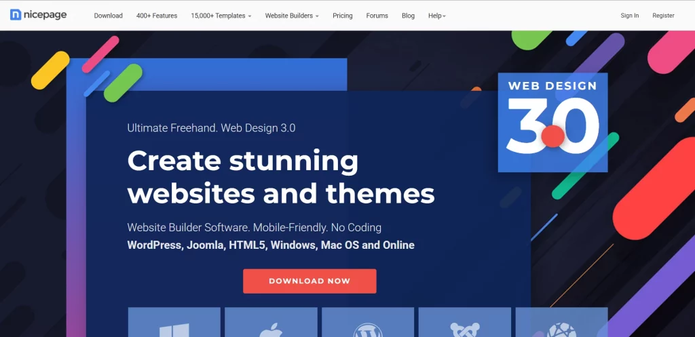Open the Forums link
Screen dimensions: 695x337
click(x=377, y=16)
